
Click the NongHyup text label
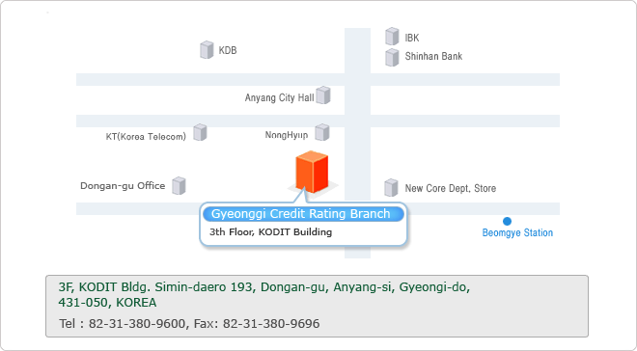click(287, 135)
